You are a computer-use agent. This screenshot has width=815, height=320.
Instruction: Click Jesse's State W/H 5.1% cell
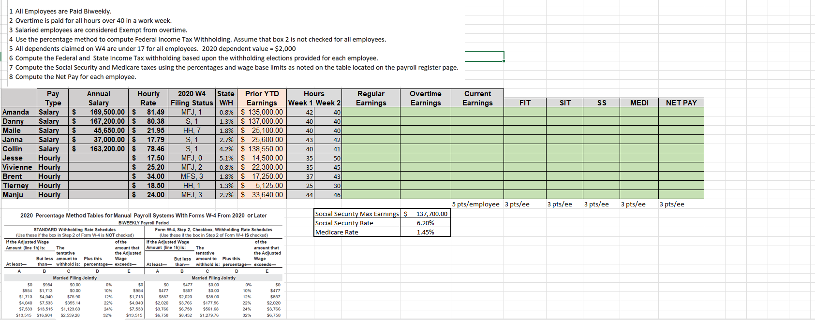[226, 158]
